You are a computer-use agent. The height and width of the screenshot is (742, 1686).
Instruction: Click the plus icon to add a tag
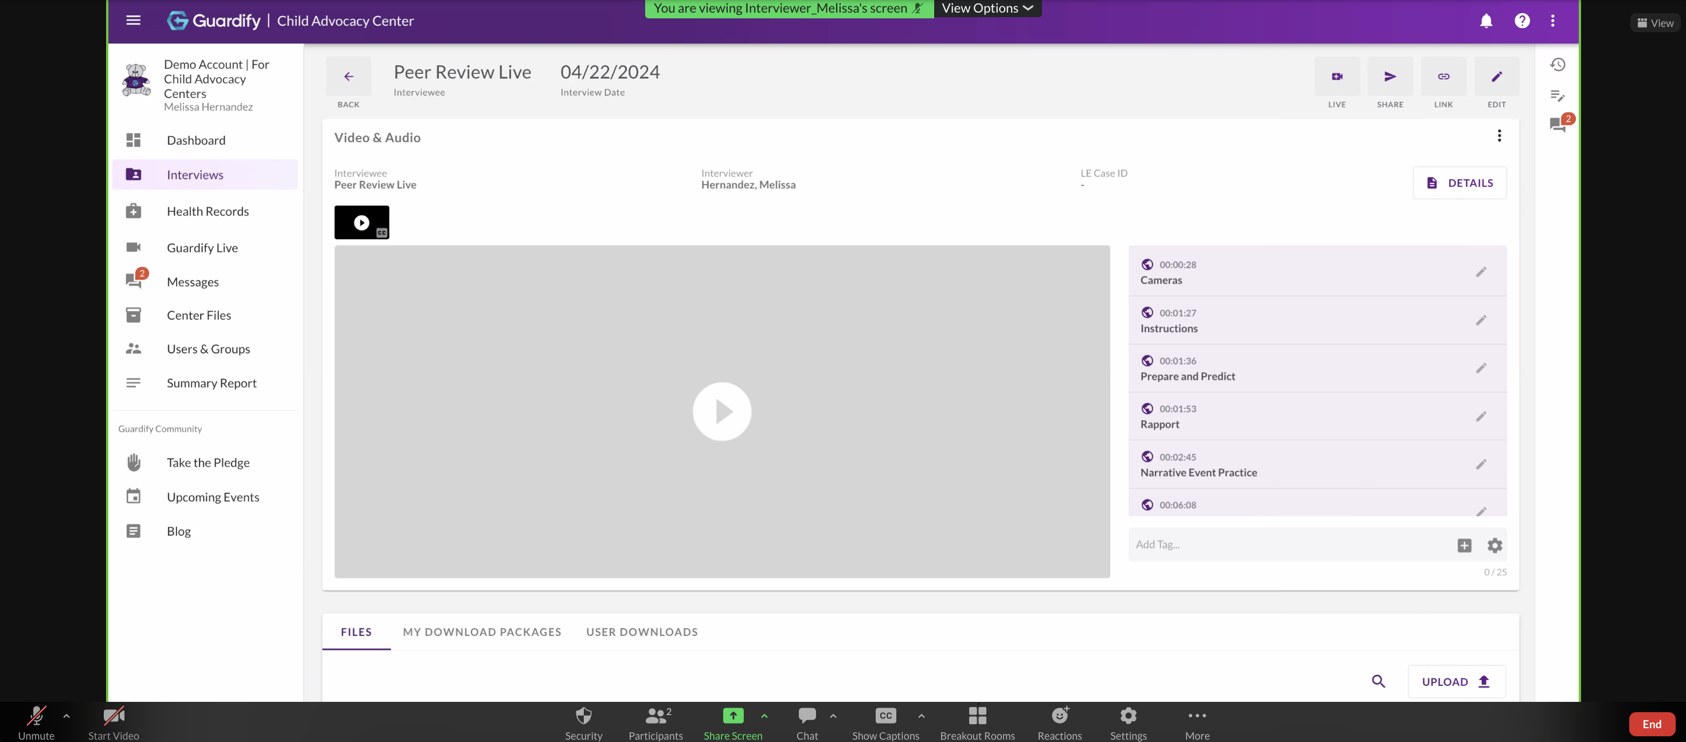1464,545
